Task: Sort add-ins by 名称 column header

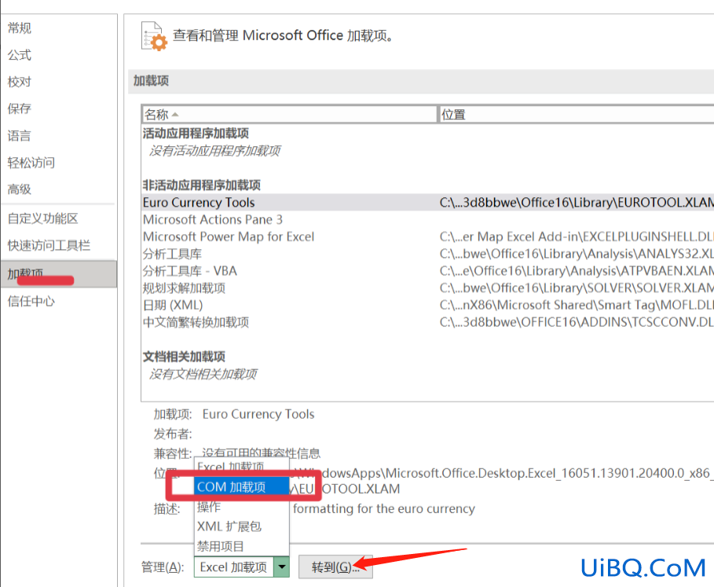Action: click(289, 114)
